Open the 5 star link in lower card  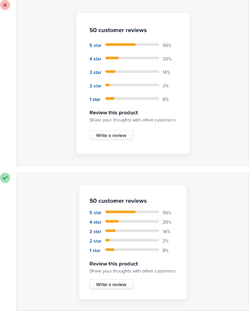[95, 213]
